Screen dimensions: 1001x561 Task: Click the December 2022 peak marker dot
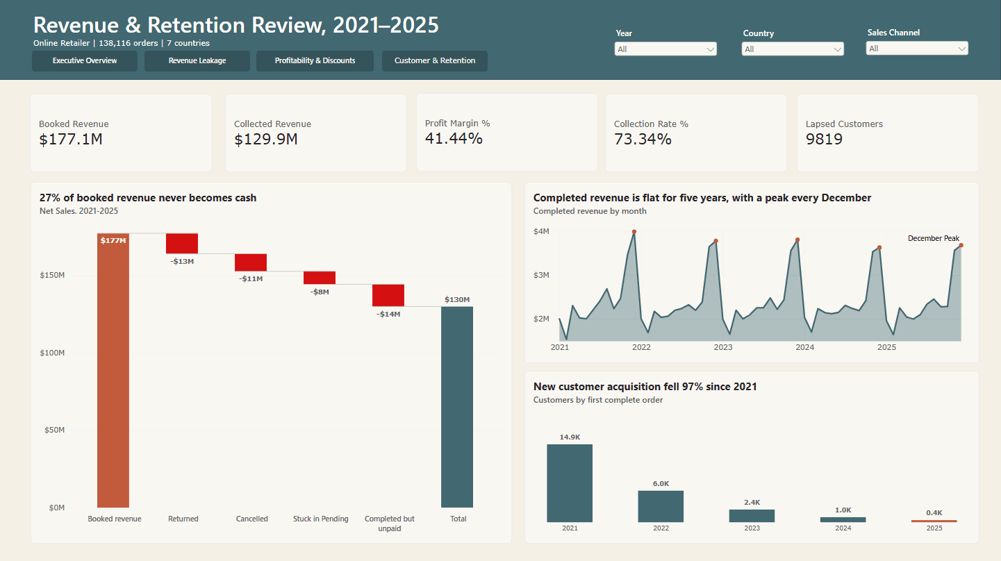click(715, 241)
